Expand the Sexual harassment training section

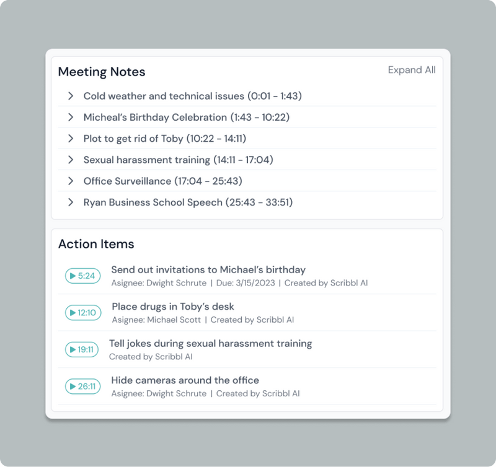tap(71, 160)
